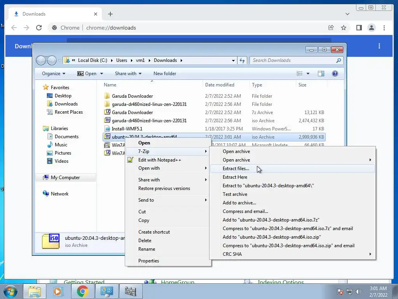This screenshot has height=299, width=398.
Task: Select Network in the navigation pane
Action: pyautogui.click(x=59, y=194)
